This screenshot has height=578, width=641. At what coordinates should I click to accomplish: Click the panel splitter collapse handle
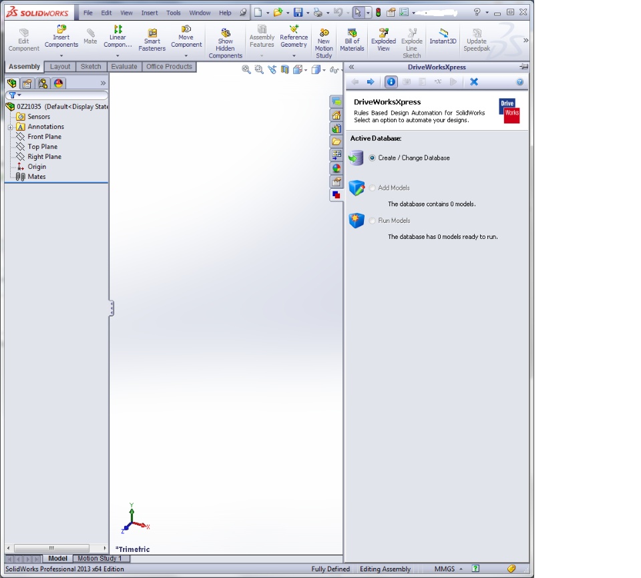(112, 308)
